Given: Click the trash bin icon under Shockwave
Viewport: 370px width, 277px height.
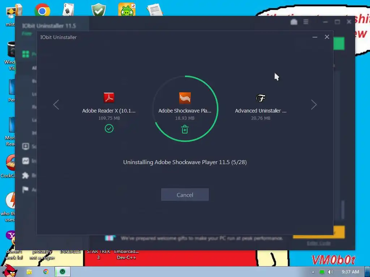Looking at the screenshot, I should [185, 129].
